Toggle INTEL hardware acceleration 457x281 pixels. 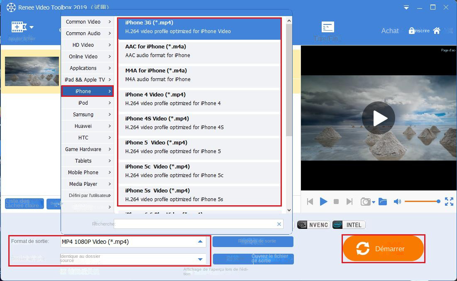pos(349,225)
